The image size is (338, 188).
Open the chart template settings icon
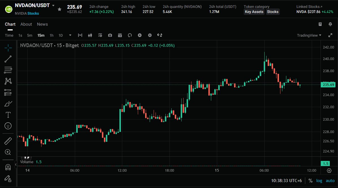pos(100,35)
